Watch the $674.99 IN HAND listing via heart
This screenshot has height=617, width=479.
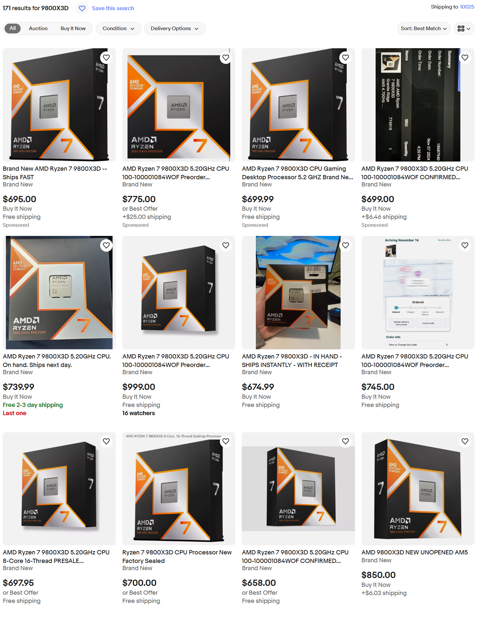point(346,245)
